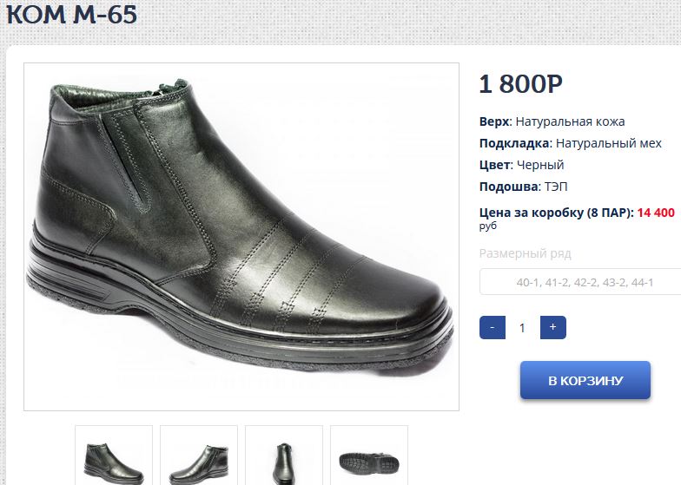The width and height of the screenshot is (681, 485).
Task: Click the quantity input field
Action: click(523, 328)
